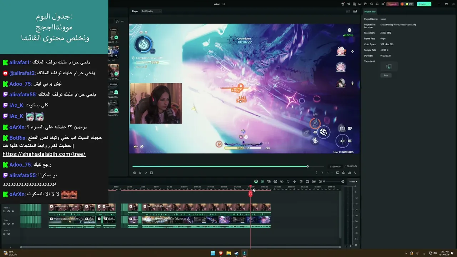The width and height of the screenshot is (457, 257).
Task: Lock the Video 1 track
Action: 4,224
